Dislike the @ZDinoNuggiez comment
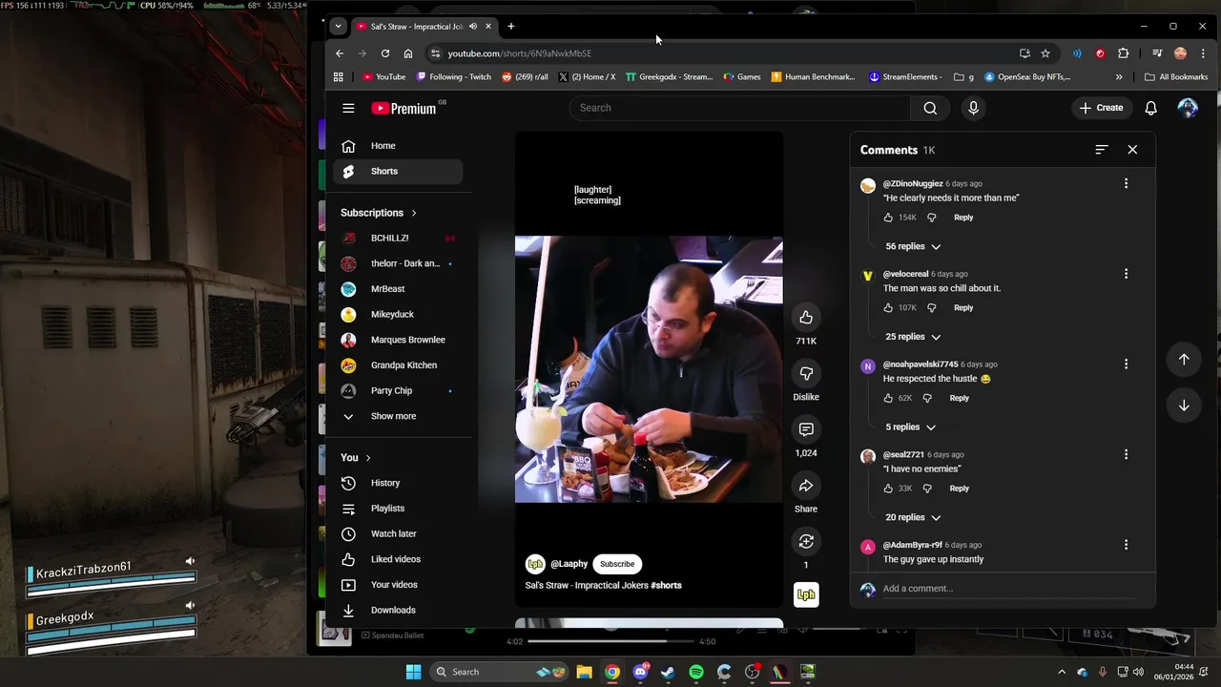This screenshot has width=1221, height=687. click(932, 218)
